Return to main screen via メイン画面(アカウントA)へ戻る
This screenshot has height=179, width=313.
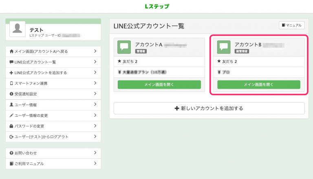pyautogui.click(x=53, y=51)
